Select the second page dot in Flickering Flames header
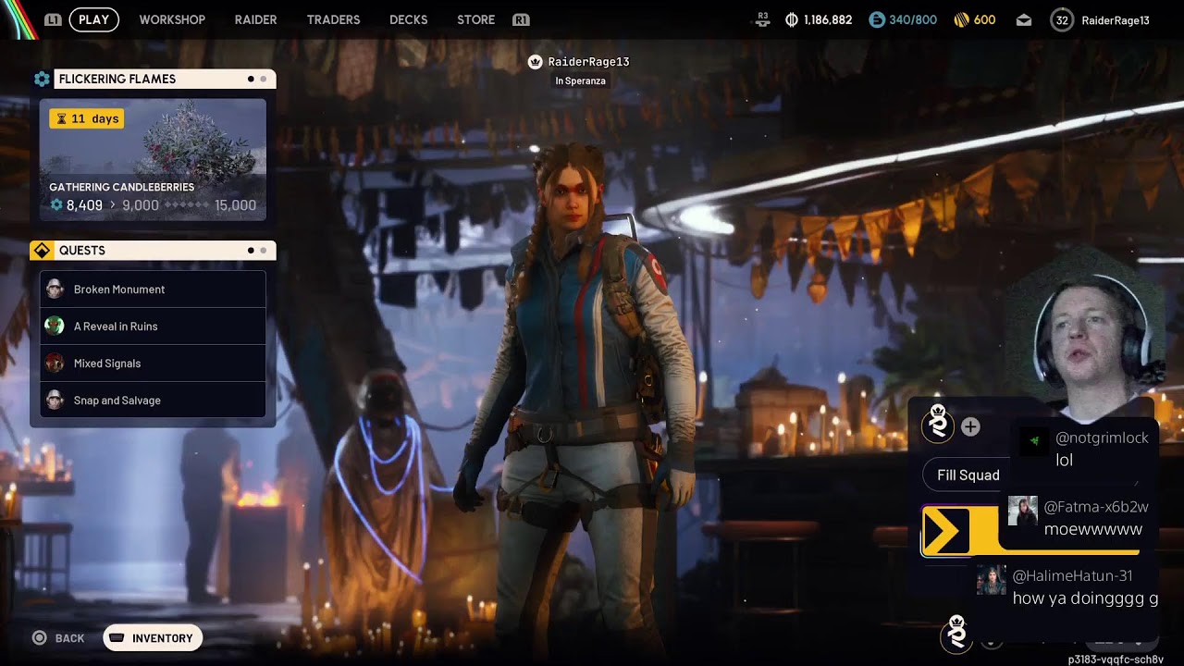 [263, 79]
